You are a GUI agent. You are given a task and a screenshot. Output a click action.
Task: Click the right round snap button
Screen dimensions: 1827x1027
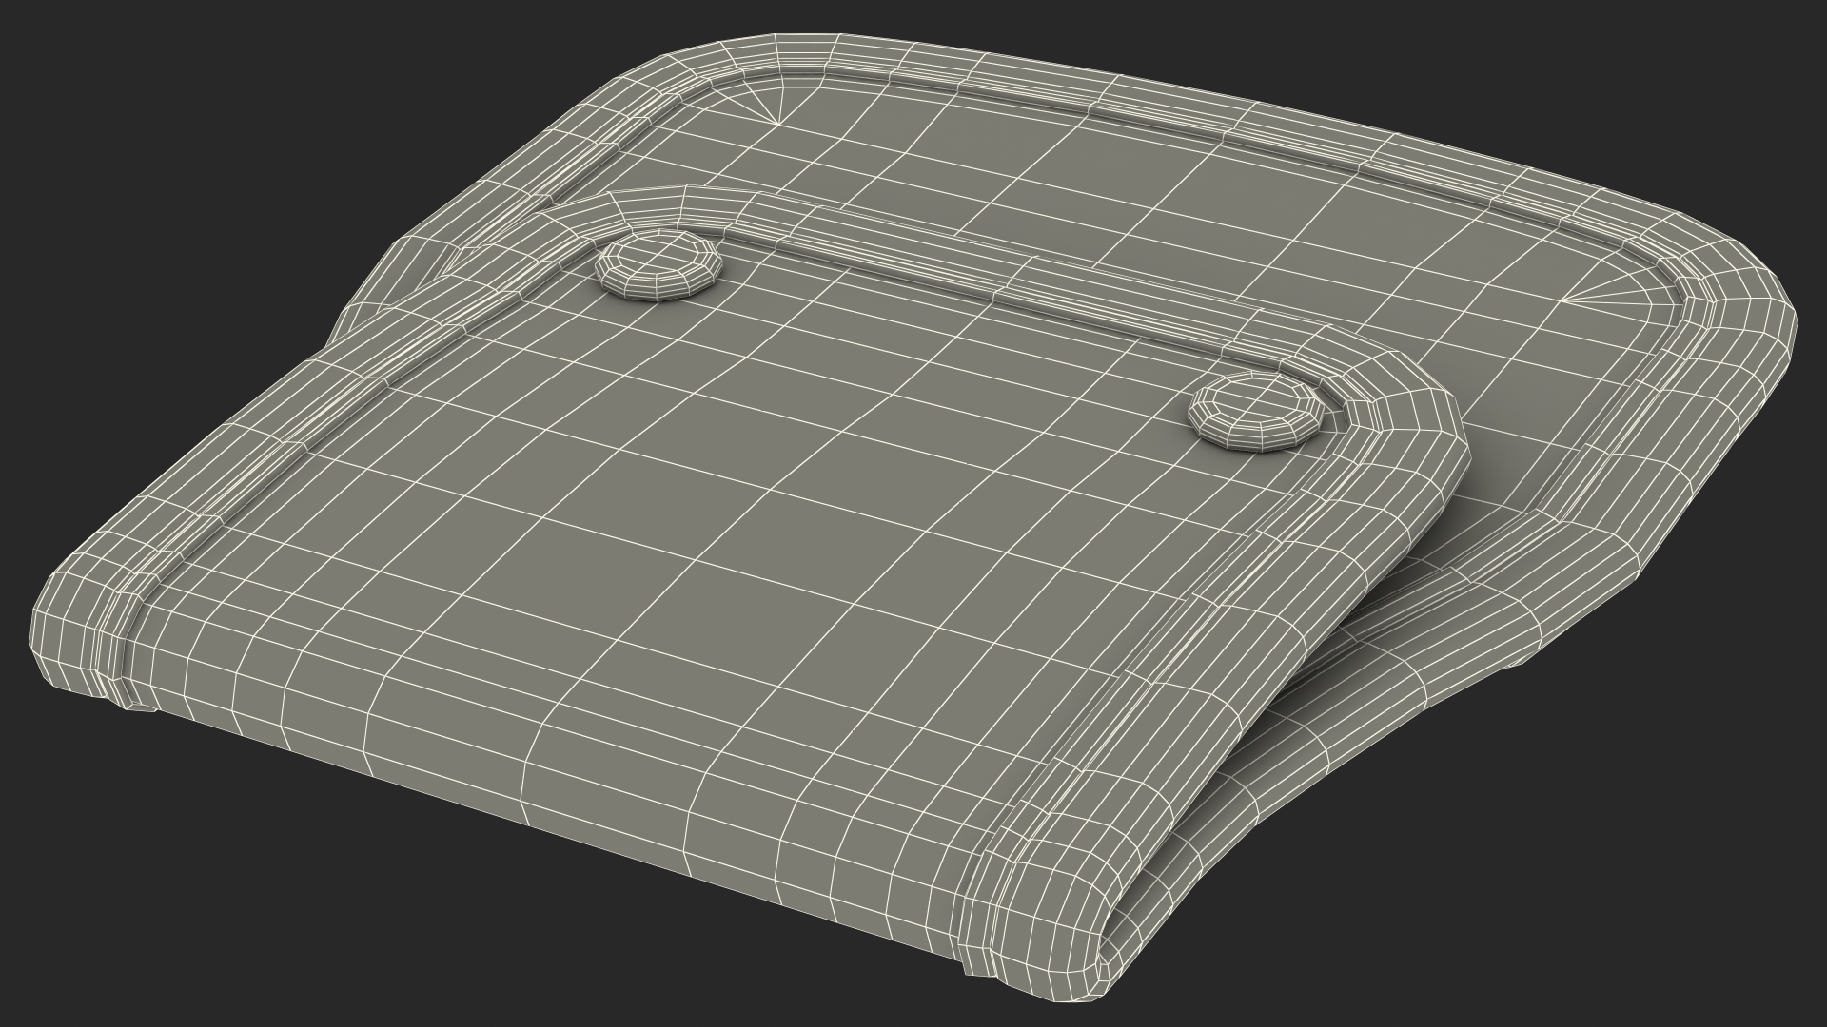point(1256,411)
